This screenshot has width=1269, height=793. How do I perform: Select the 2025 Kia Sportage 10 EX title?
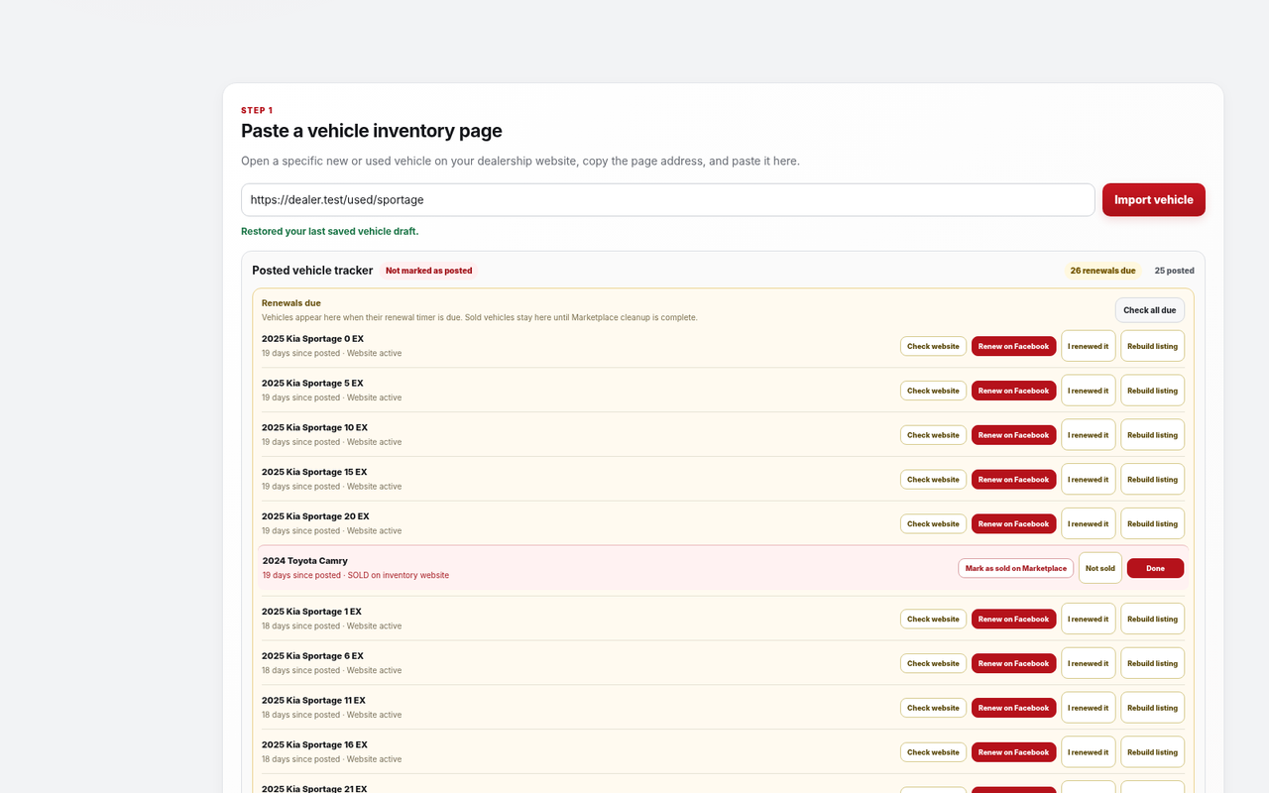click(314, 428)
